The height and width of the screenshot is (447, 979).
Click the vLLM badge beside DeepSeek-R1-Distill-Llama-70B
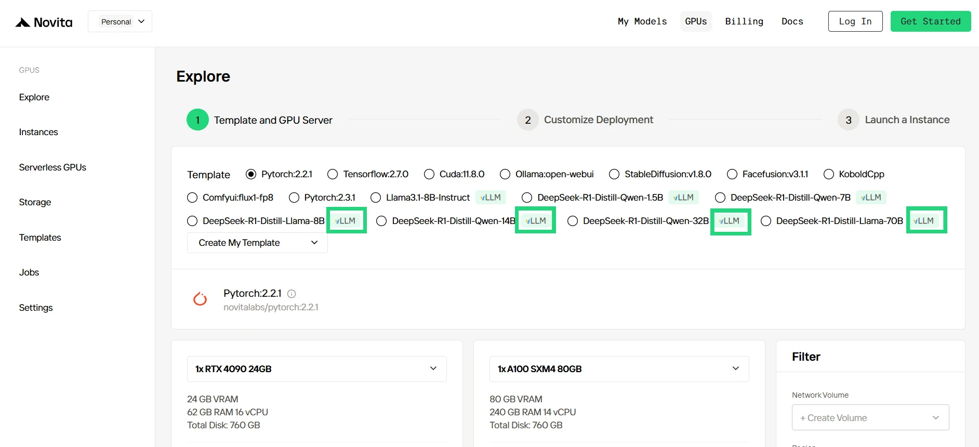point(924,221)
